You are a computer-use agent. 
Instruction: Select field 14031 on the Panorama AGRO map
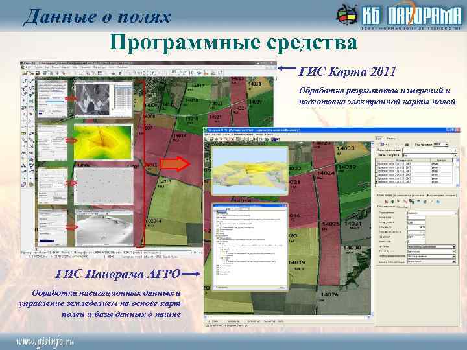[x=353, y=223]
